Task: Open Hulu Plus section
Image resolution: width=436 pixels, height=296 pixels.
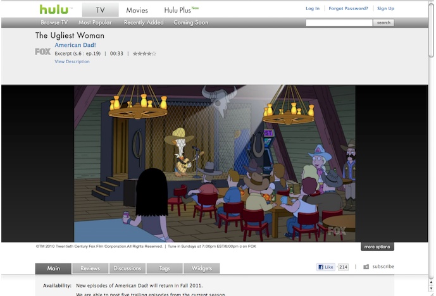Action: point(178,10)
